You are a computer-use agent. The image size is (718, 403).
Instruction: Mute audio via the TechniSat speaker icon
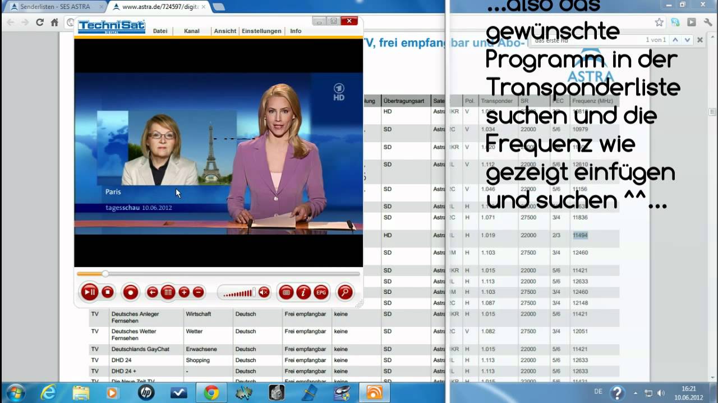tap(264, 292)
